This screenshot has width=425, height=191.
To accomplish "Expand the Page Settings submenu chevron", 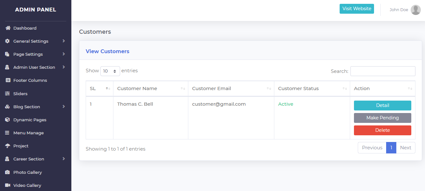I will point(64,54).
